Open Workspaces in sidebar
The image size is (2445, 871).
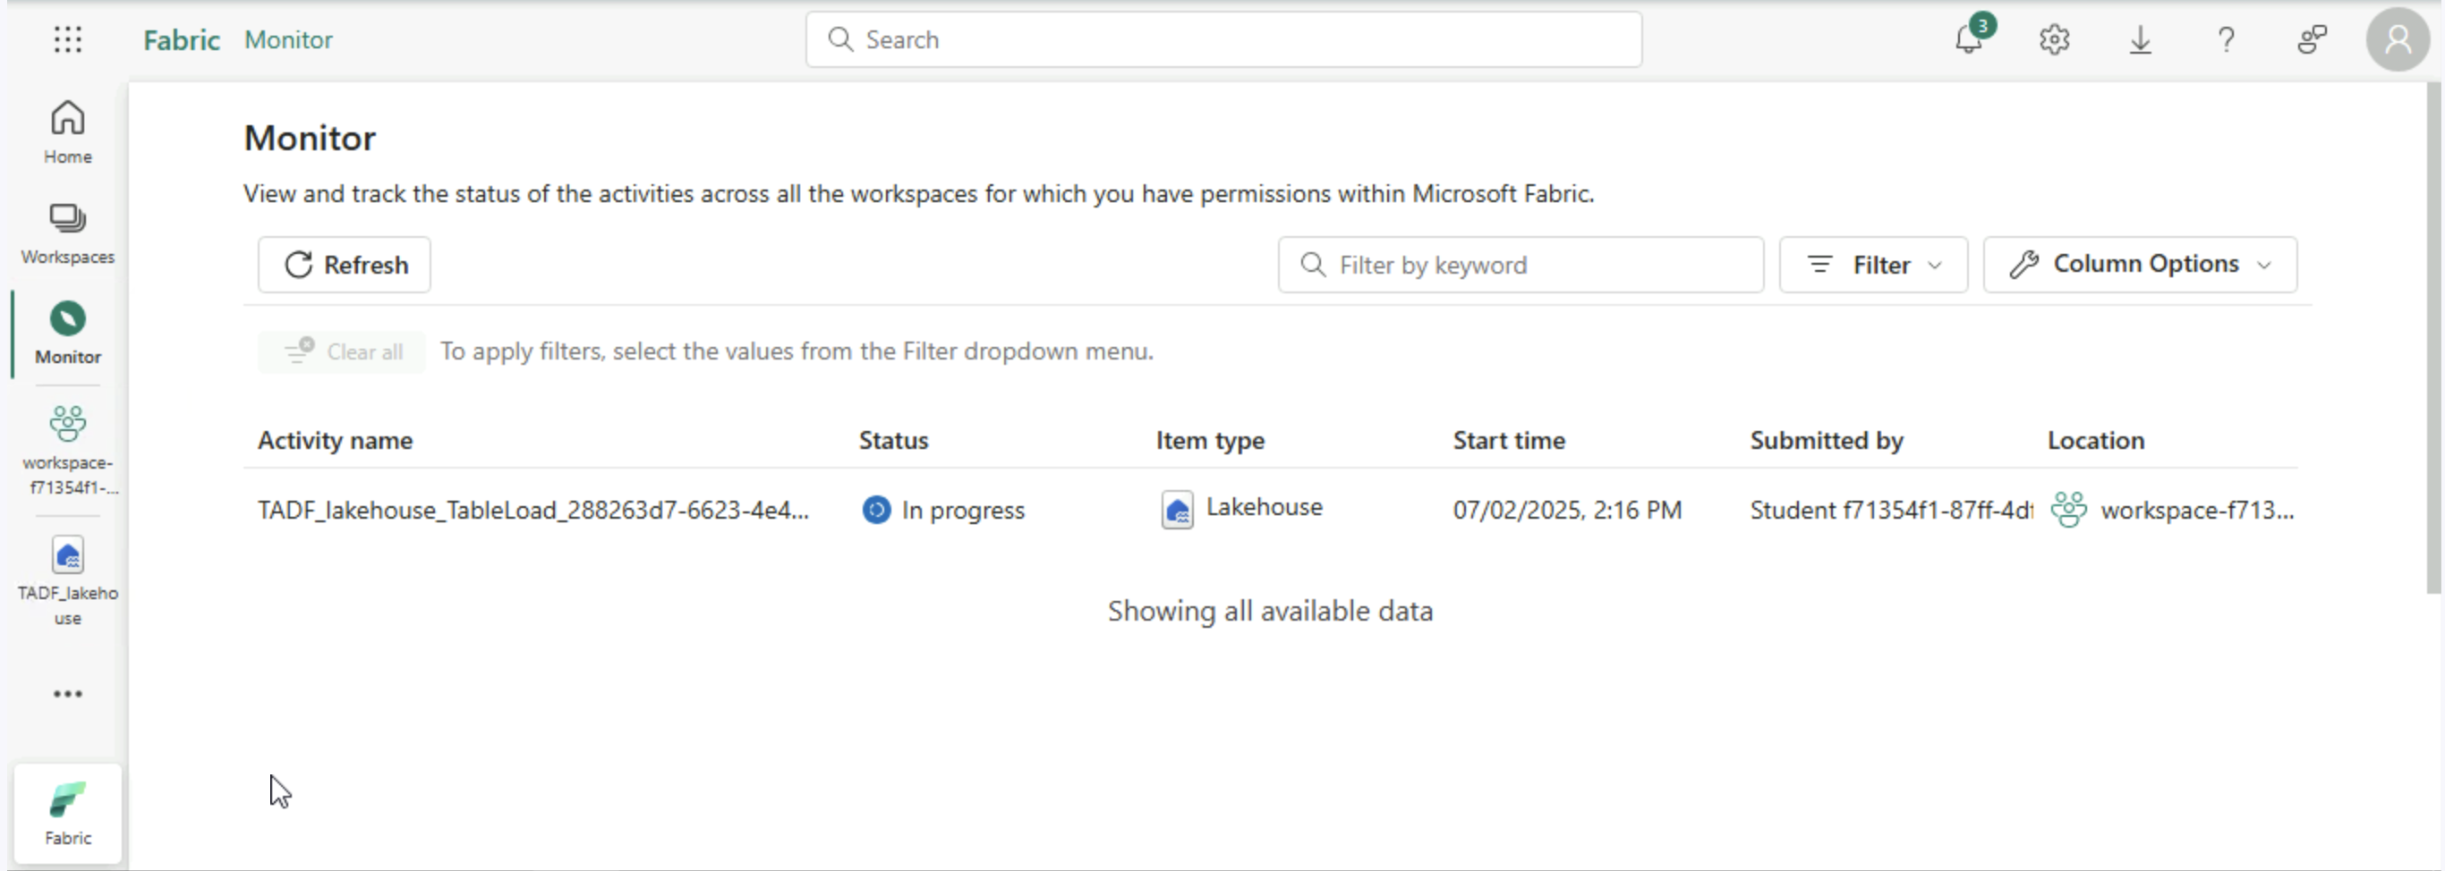pyautogui.click(x=67, y=234)
